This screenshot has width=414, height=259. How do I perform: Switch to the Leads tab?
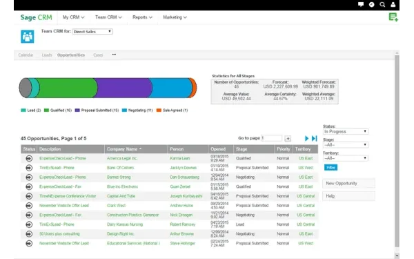pos(47,55)
